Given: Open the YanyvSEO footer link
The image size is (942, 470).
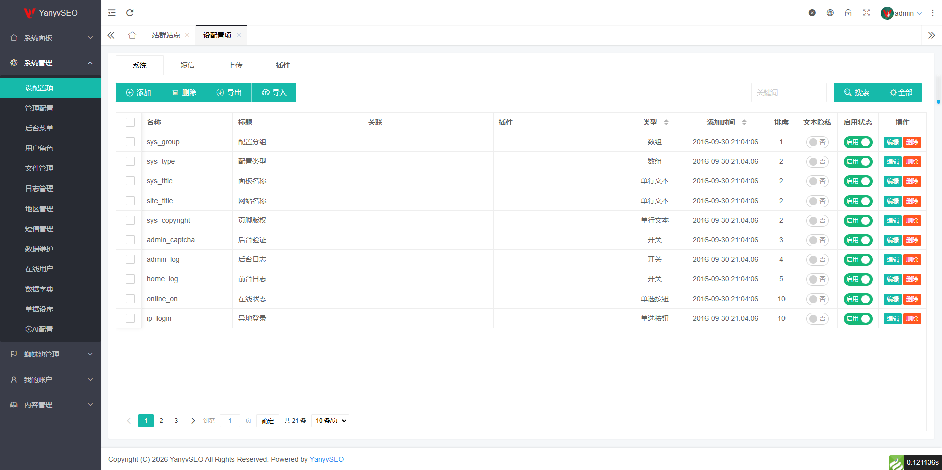Looking at the screenshot, I should pyautogui.click(x=327, y=459).
